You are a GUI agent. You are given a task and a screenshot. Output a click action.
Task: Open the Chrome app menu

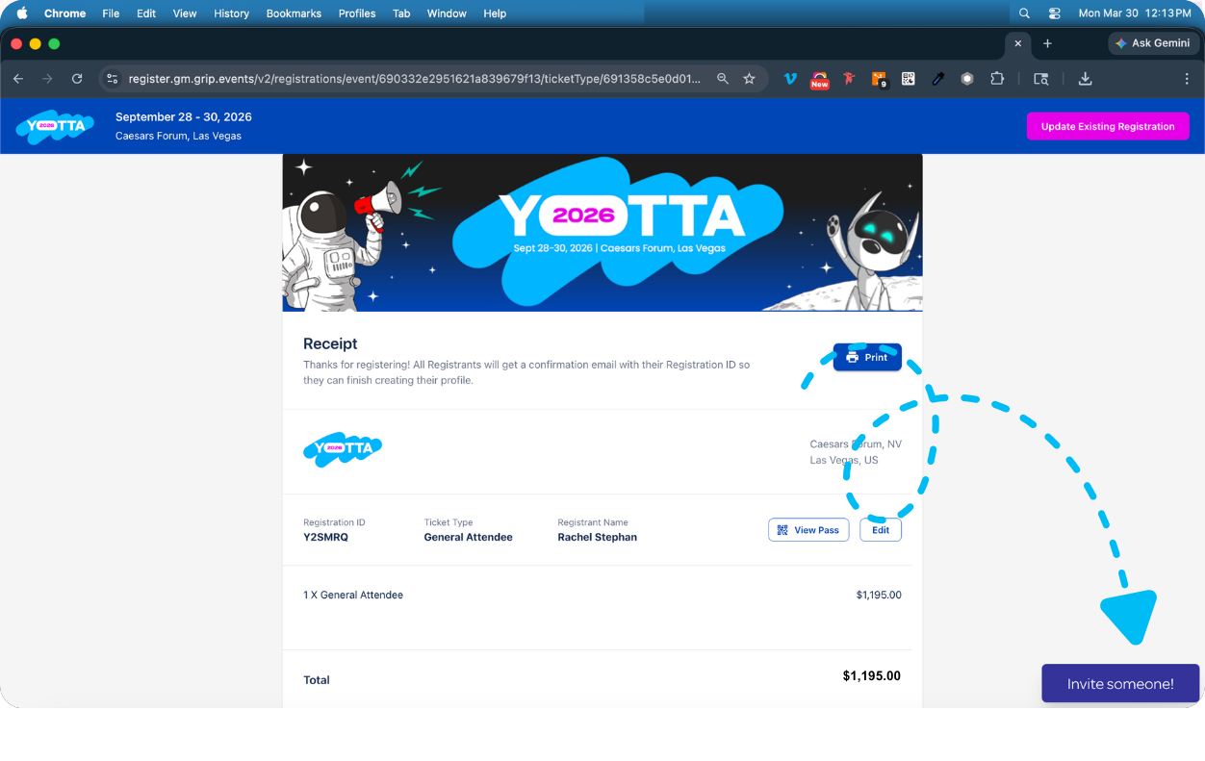[x=65, y=13]
